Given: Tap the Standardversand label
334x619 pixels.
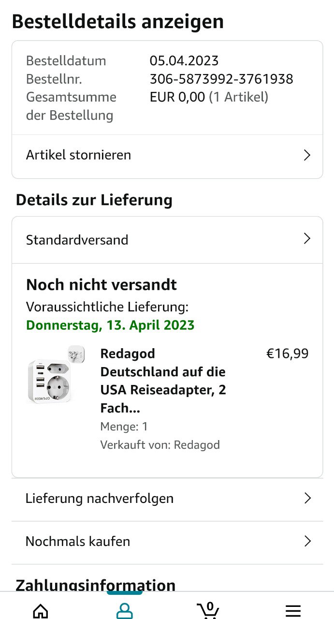Looking at the screenshot, I should tap(77, 240).
